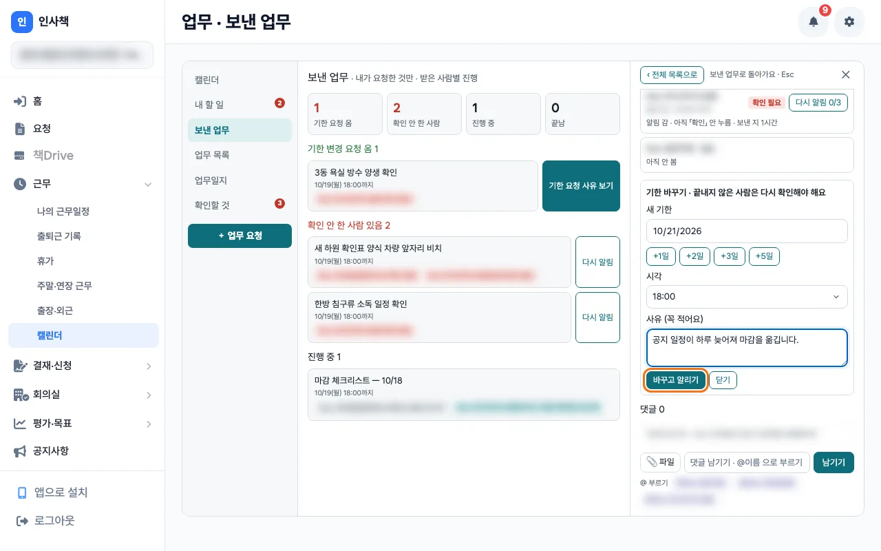Viewport: 881px width, 551px height.
Task: Click the 인사책 logo icon
Action: [x=22, y=22]
